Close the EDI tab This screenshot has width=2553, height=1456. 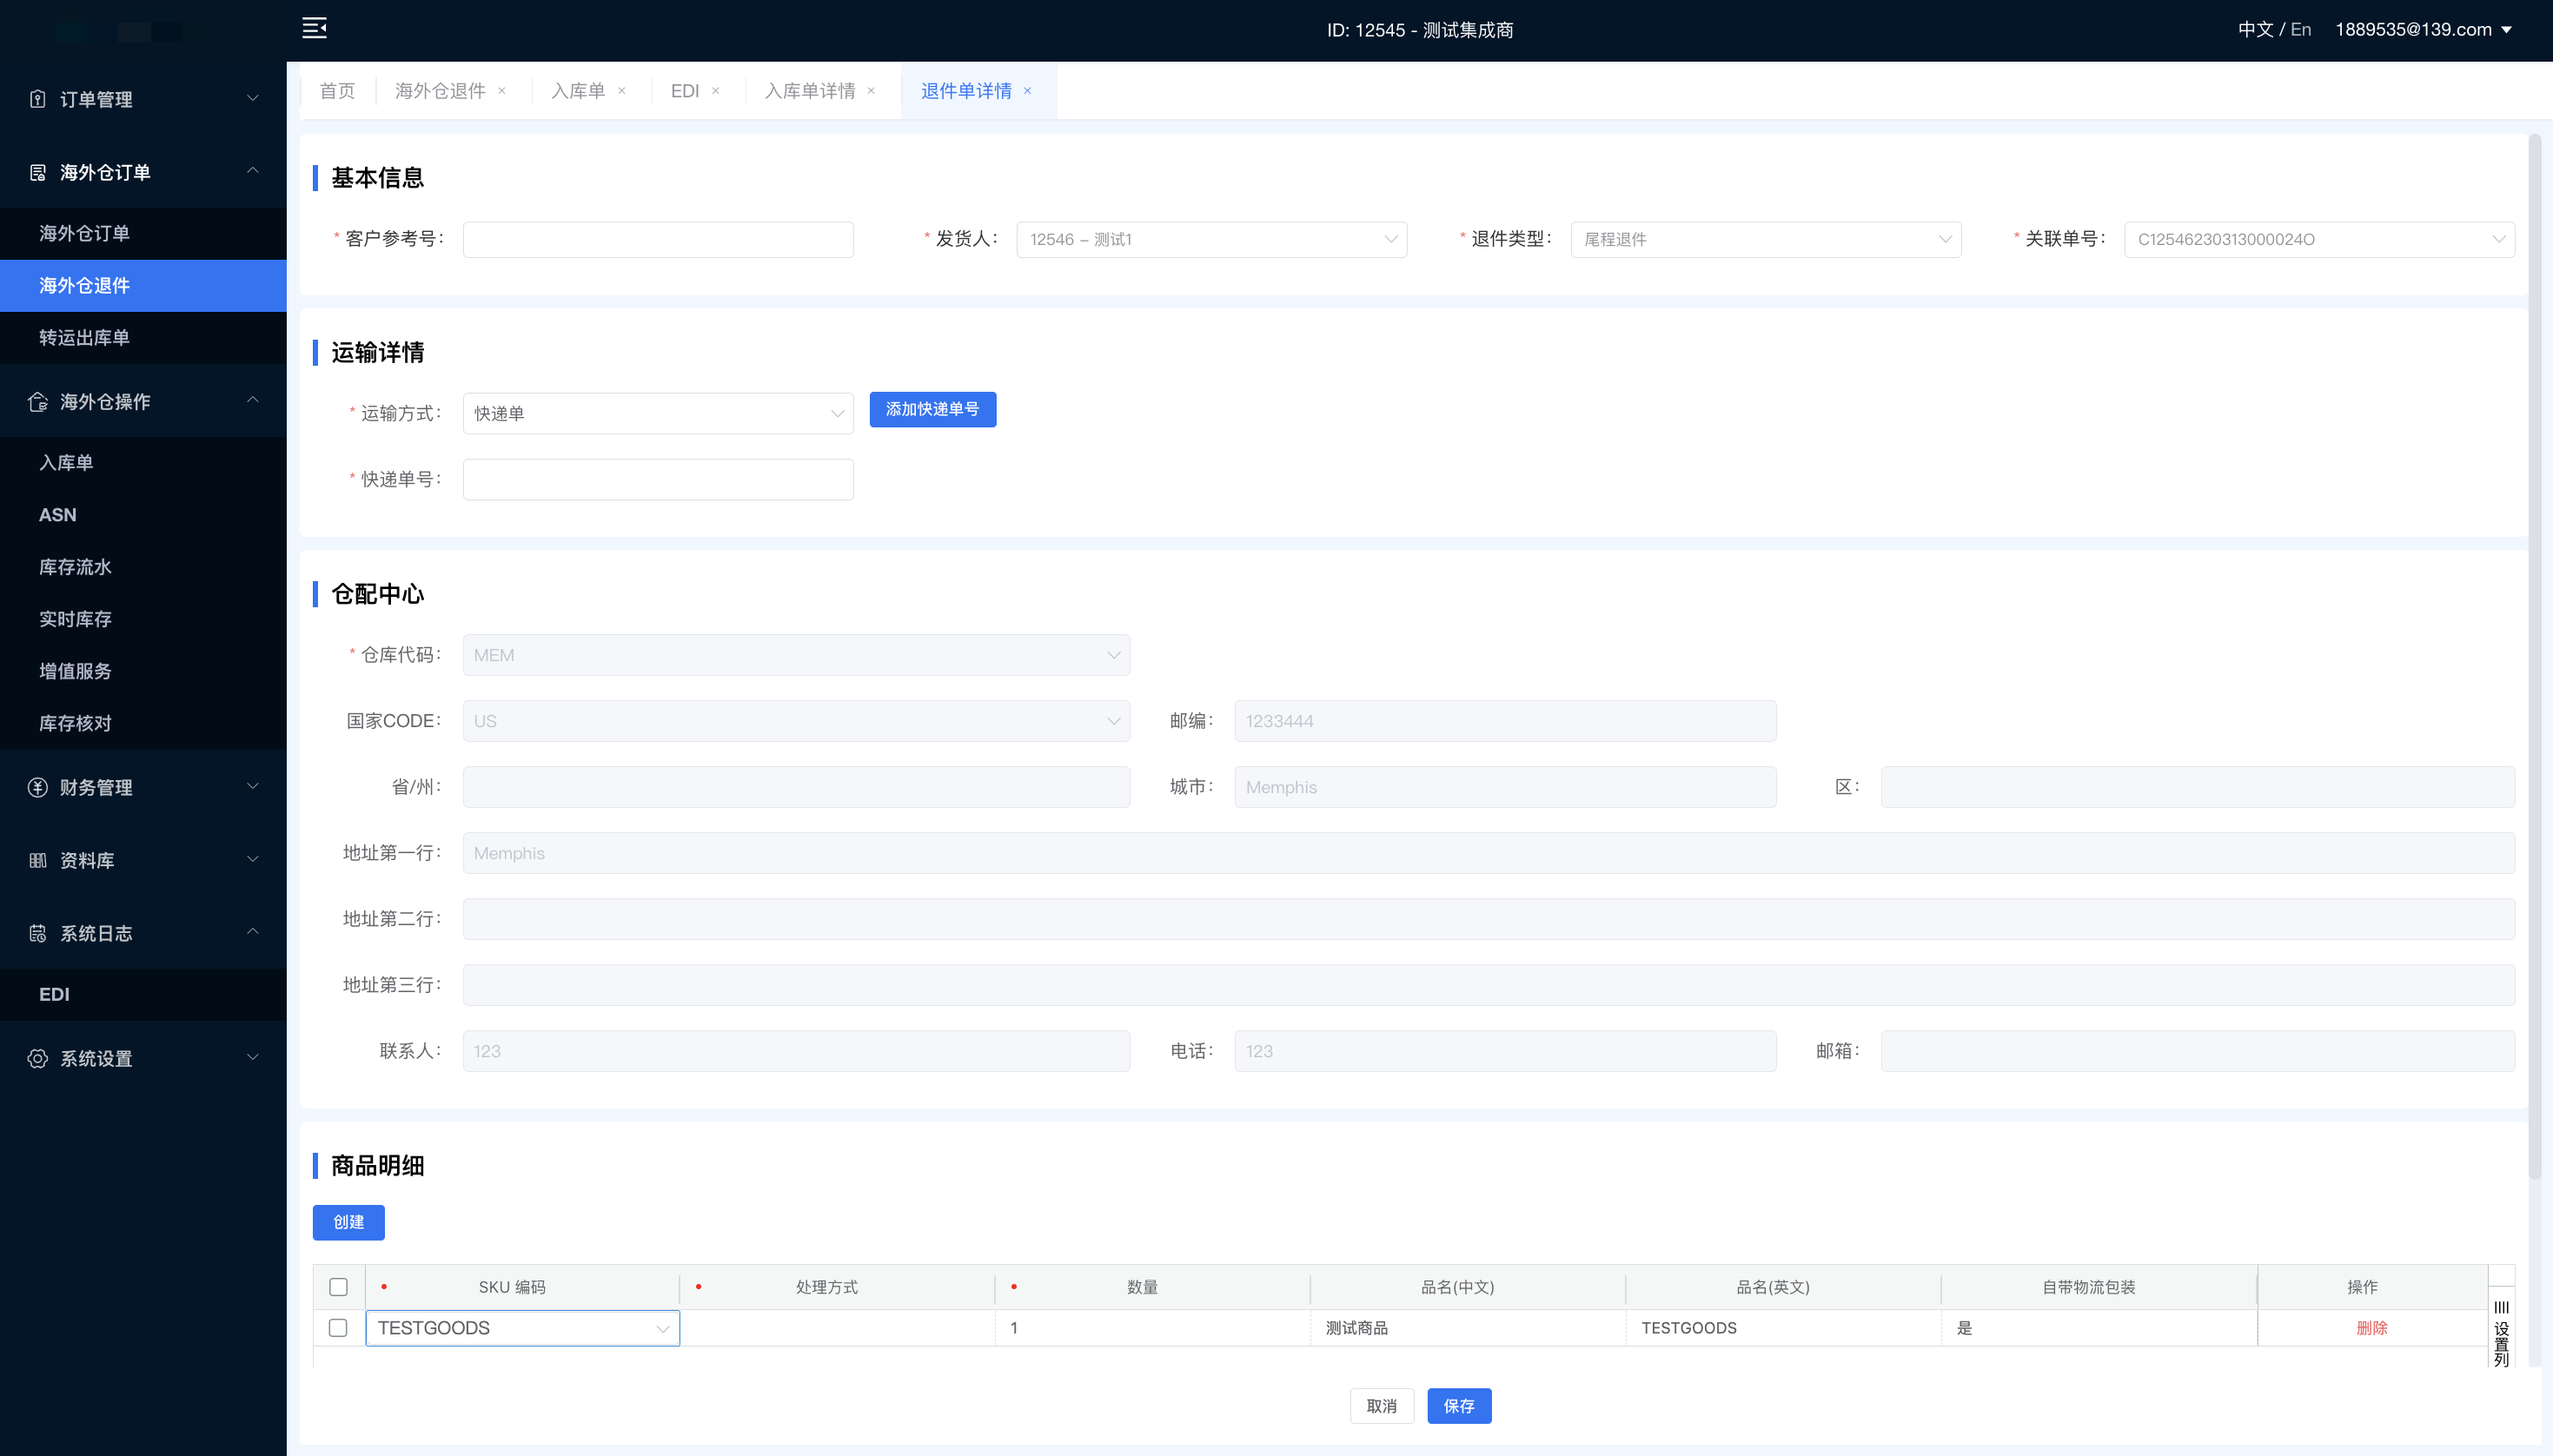coord(716,91)
